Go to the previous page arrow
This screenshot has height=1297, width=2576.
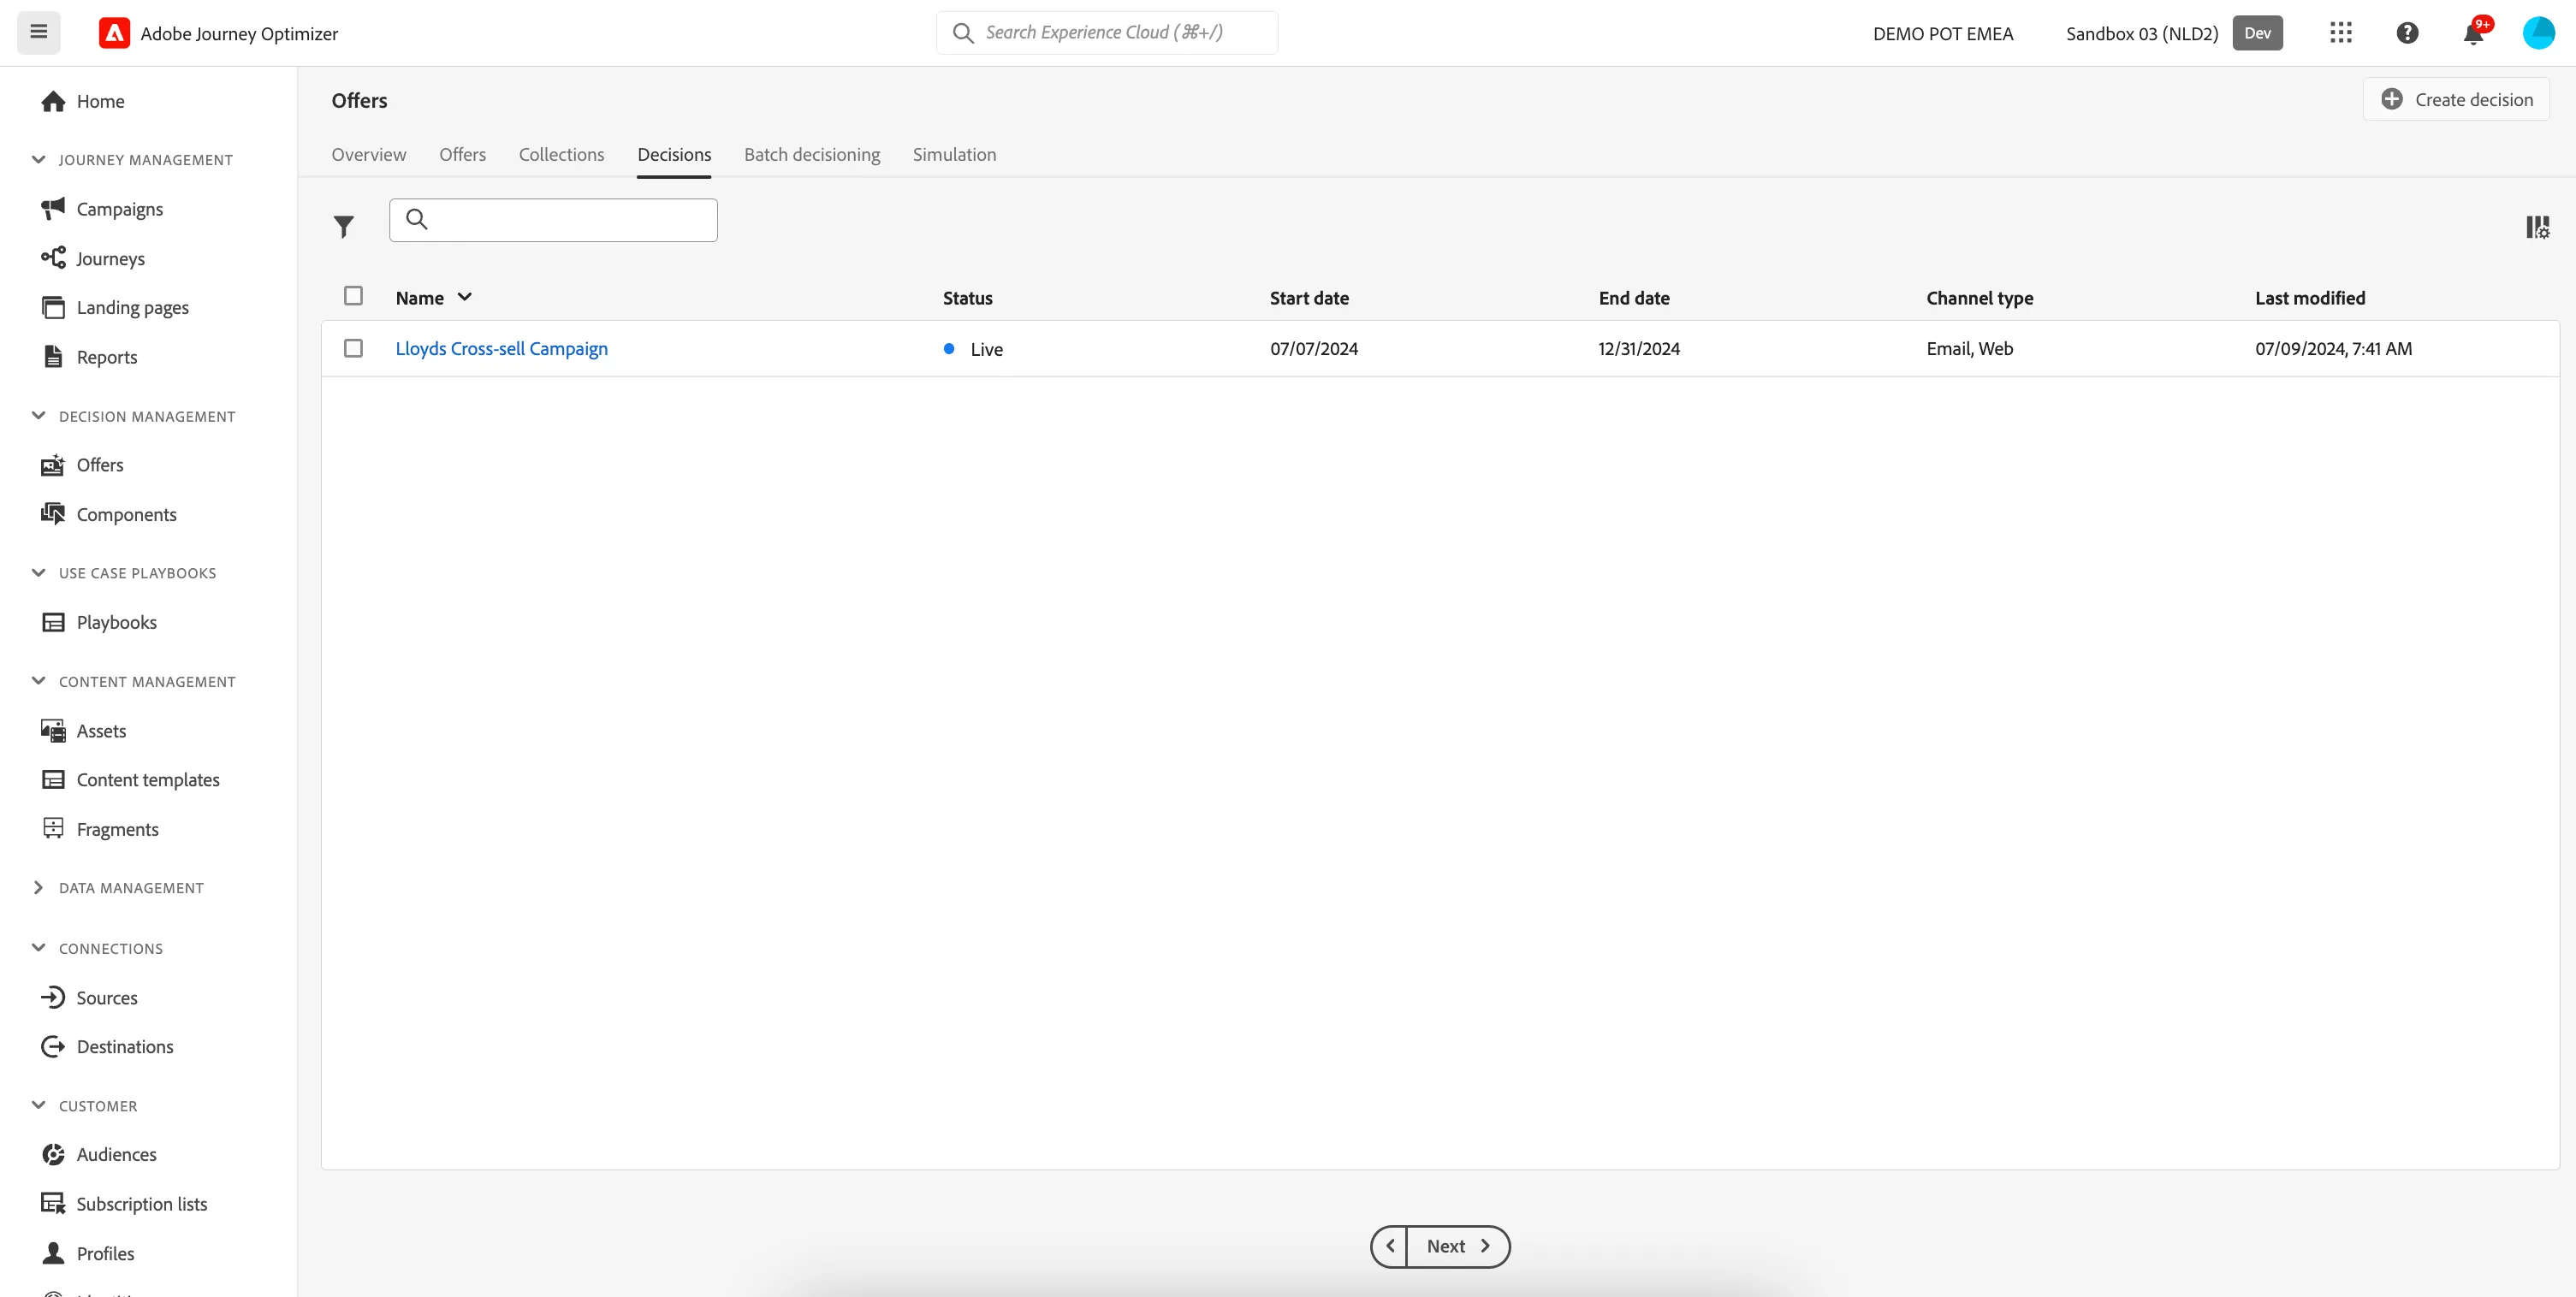click(1389, 1246)
